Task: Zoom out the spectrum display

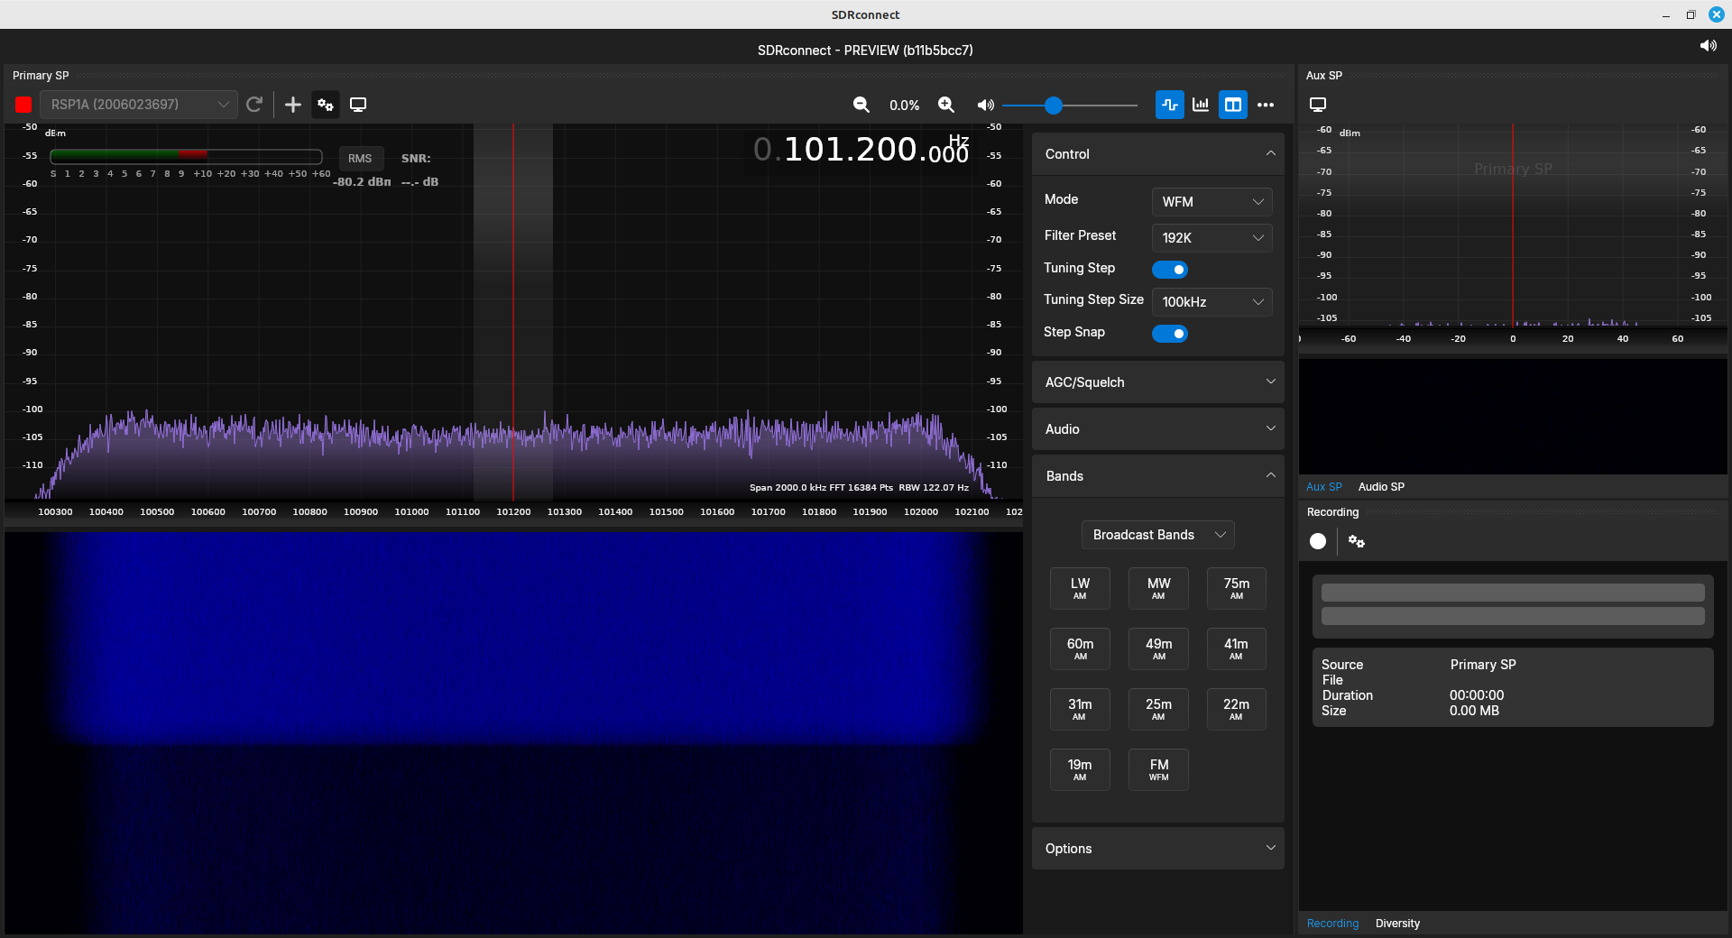Action: [x=861, y=105]
